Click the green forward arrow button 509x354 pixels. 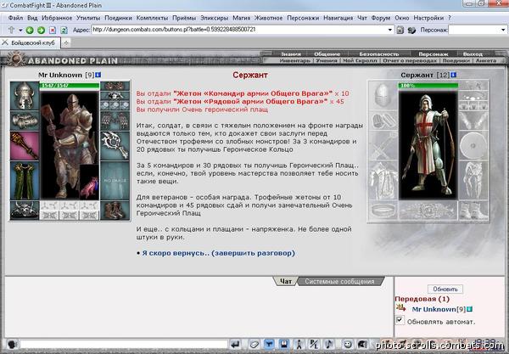41,30
